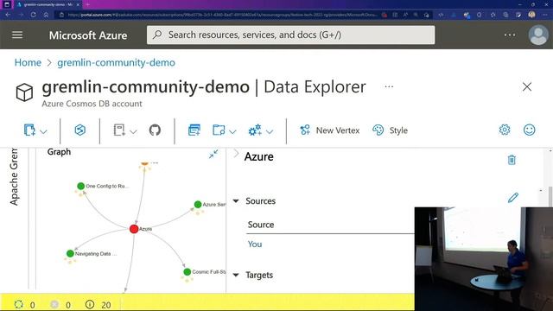
Task: Select the 'Cosmic Full-St' green node
Action: (188, 272)
